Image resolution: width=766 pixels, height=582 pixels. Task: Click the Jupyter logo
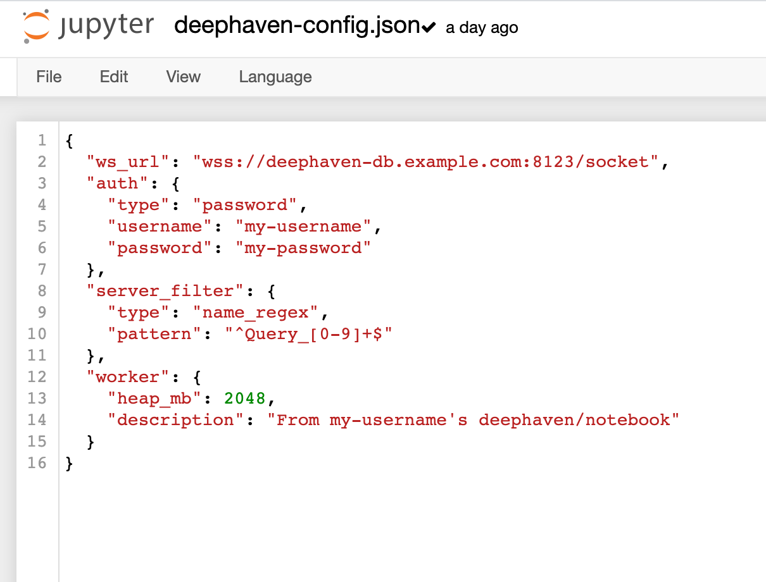[x=88, y=27]
